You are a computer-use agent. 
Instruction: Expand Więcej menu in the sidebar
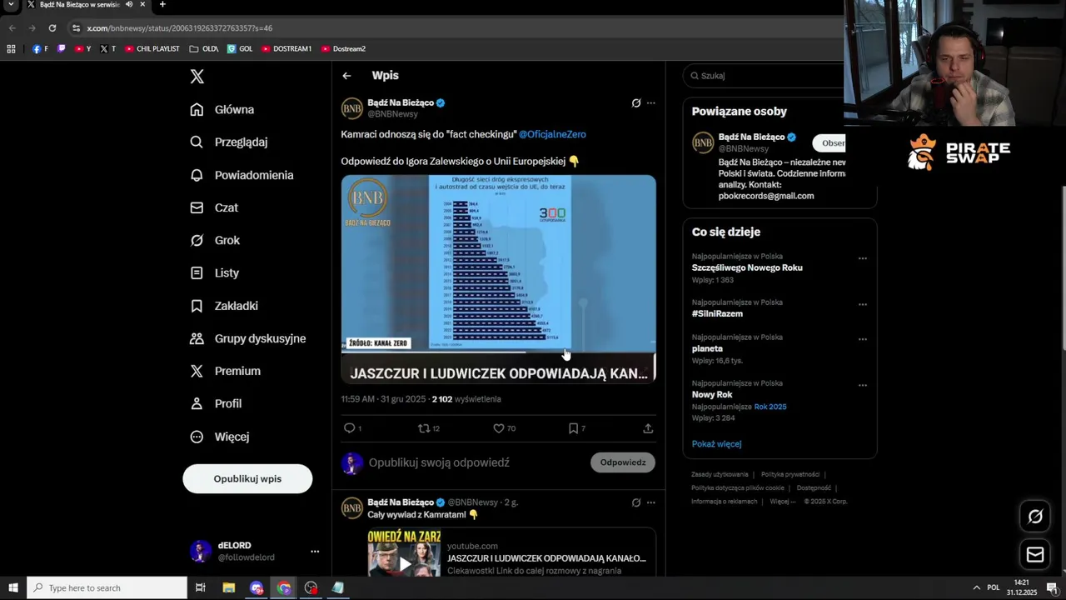click(220, 437)
